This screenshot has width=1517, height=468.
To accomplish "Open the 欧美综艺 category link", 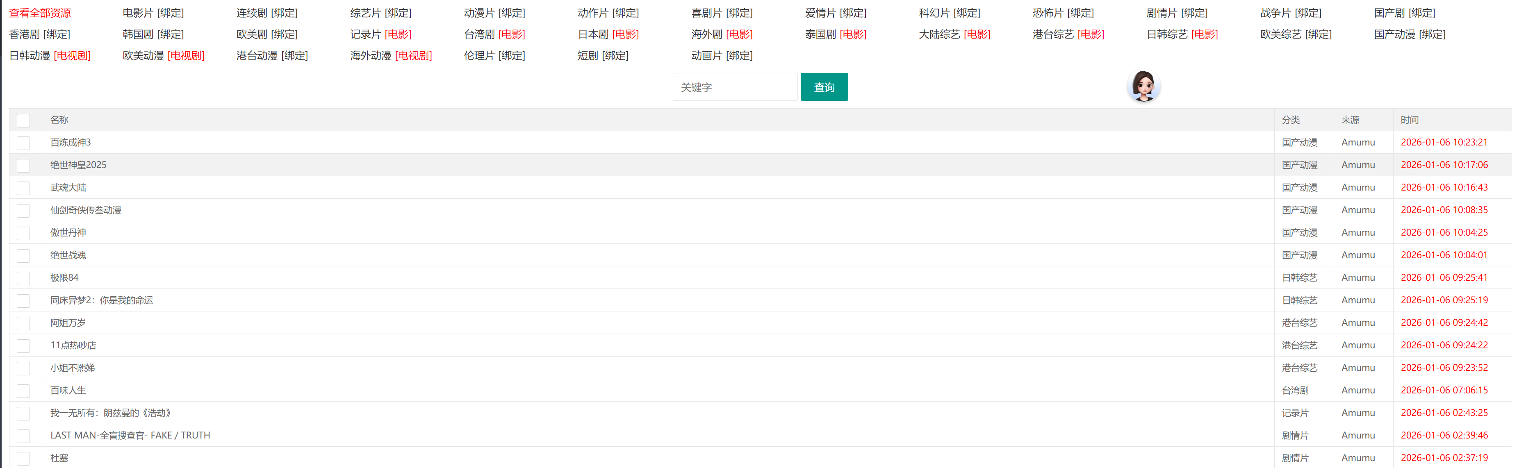I will [x=1280, y=34].
